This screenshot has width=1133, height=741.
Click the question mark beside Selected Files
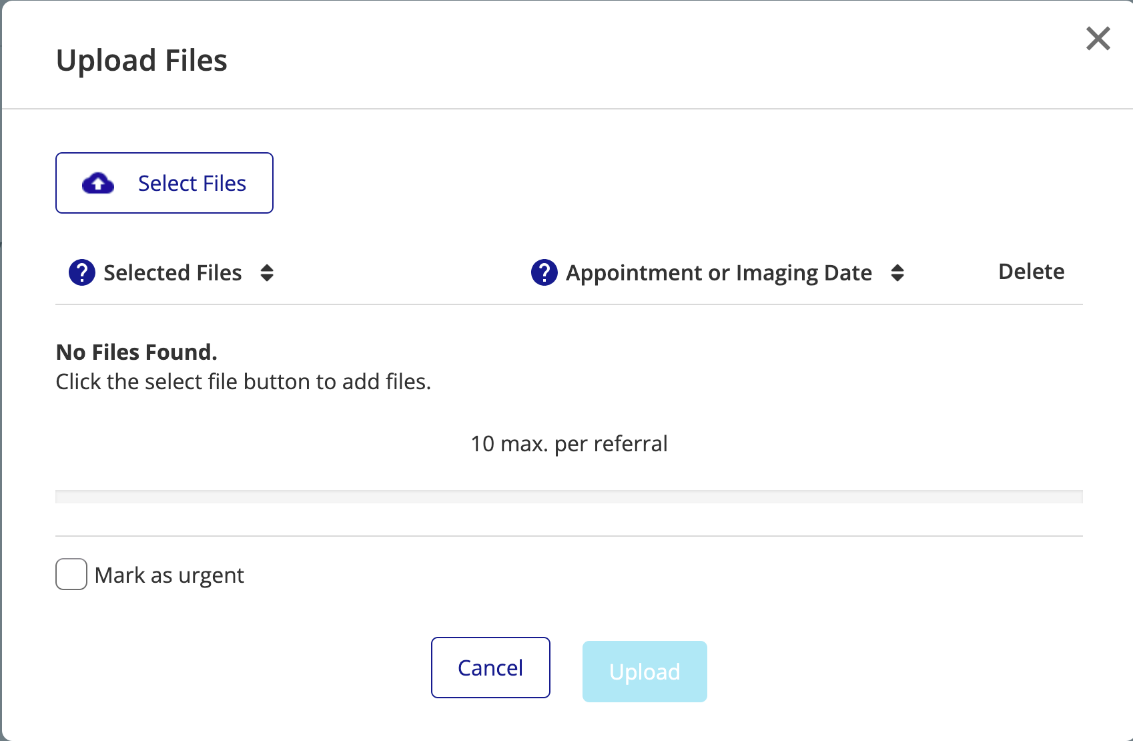tap(81, 272)
